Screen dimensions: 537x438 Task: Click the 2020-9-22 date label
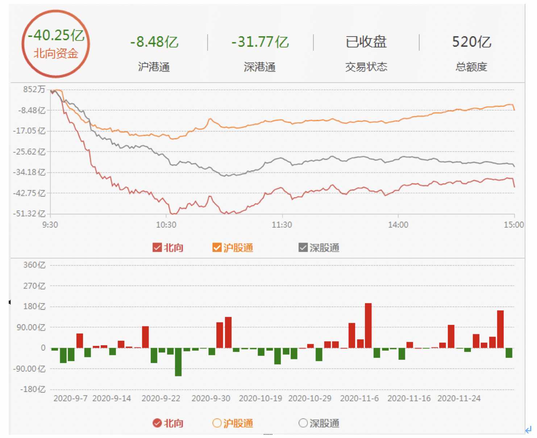coord(161,398)
